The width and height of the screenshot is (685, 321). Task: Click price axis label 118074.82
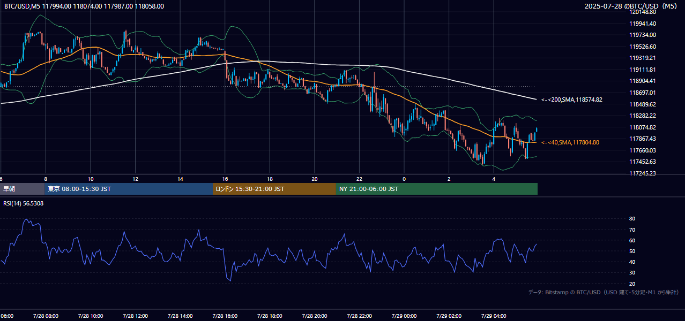pyautogui.click(x=643, y=127)
